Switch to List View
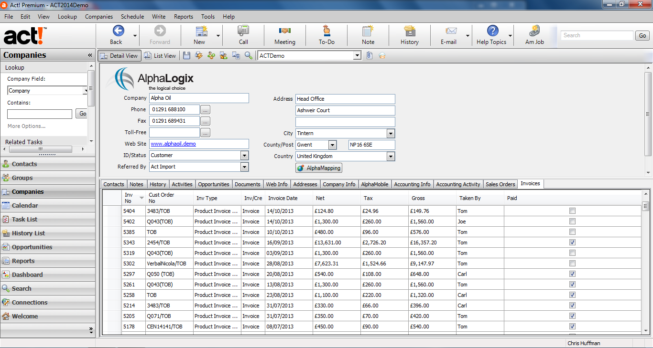The width and height of the screenshot is (653, 348). (x=160, y=56)
